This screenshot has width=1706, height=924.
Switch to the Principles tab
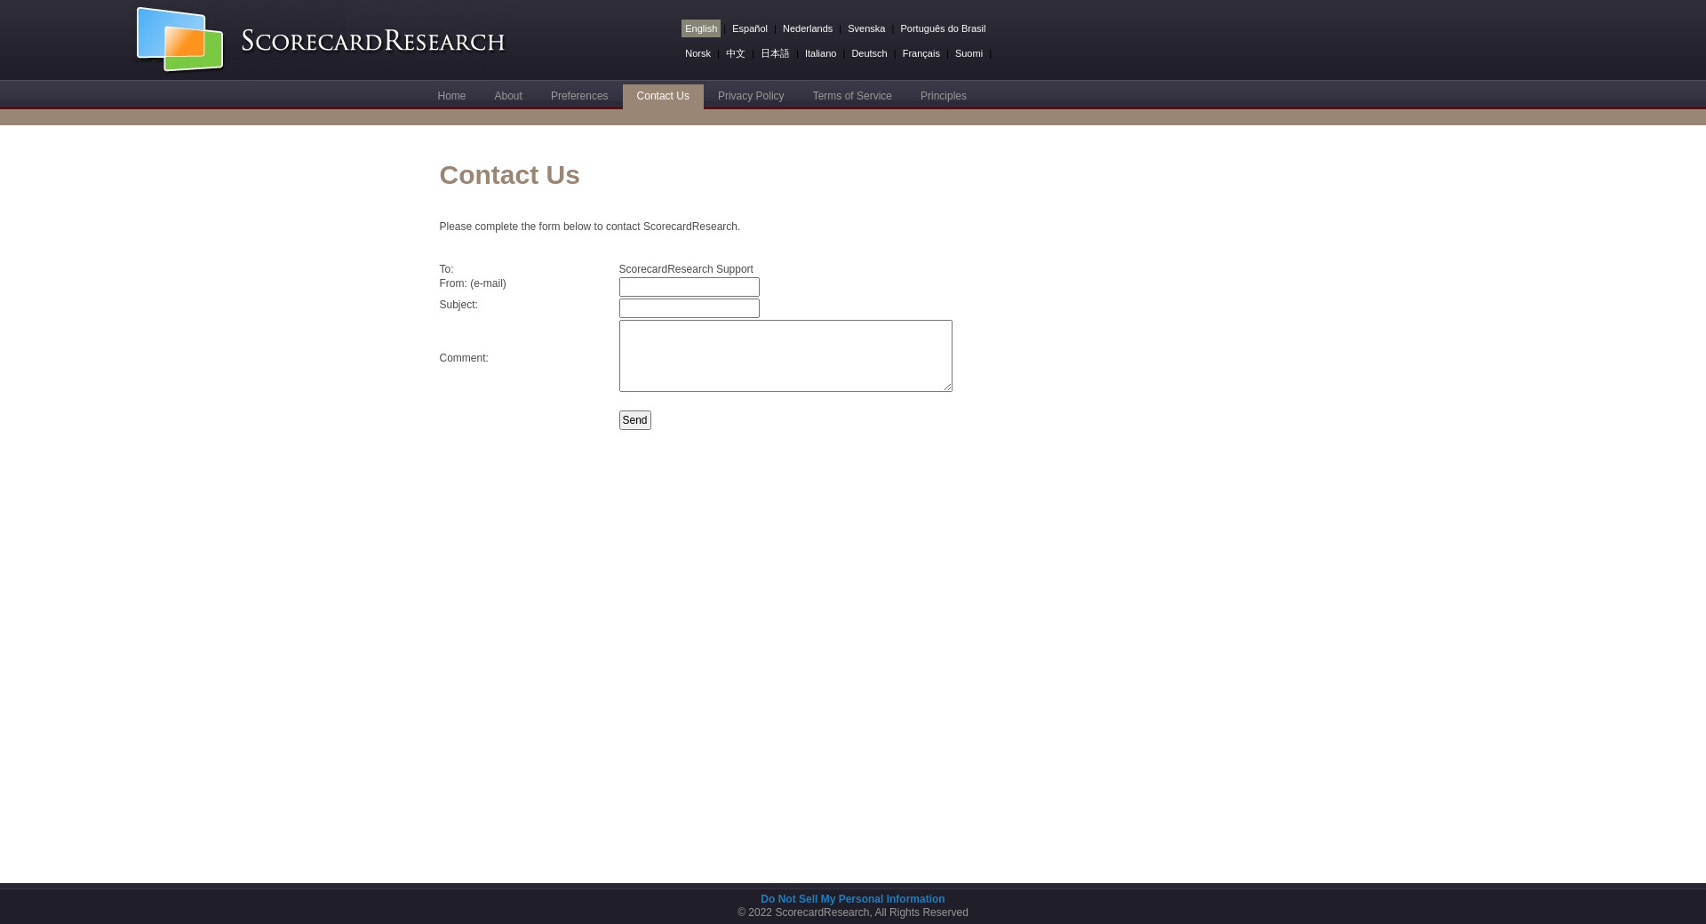pyautogui.click(x=943, y=96)
